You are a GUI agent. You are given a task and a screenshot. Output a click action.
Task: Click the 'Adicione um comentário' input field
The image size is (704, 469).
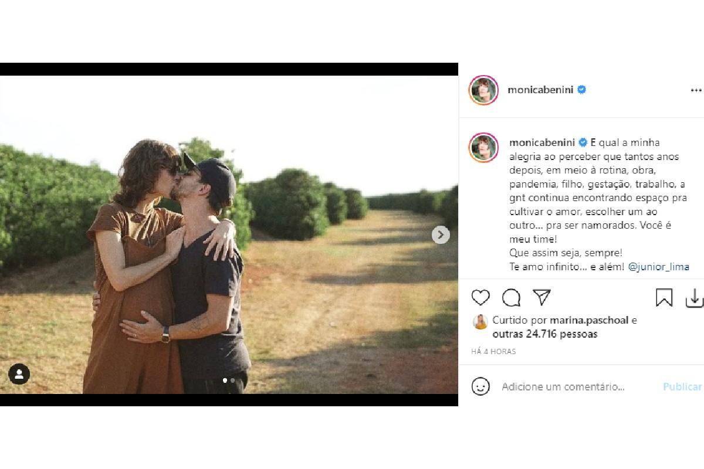click(563, 387)
